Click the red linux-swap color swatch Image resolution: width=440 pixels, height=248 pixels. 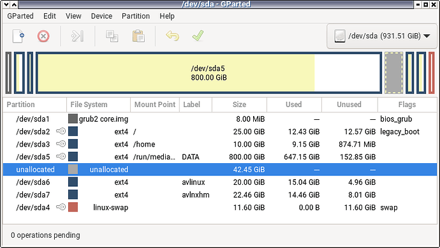pos(73,207)
